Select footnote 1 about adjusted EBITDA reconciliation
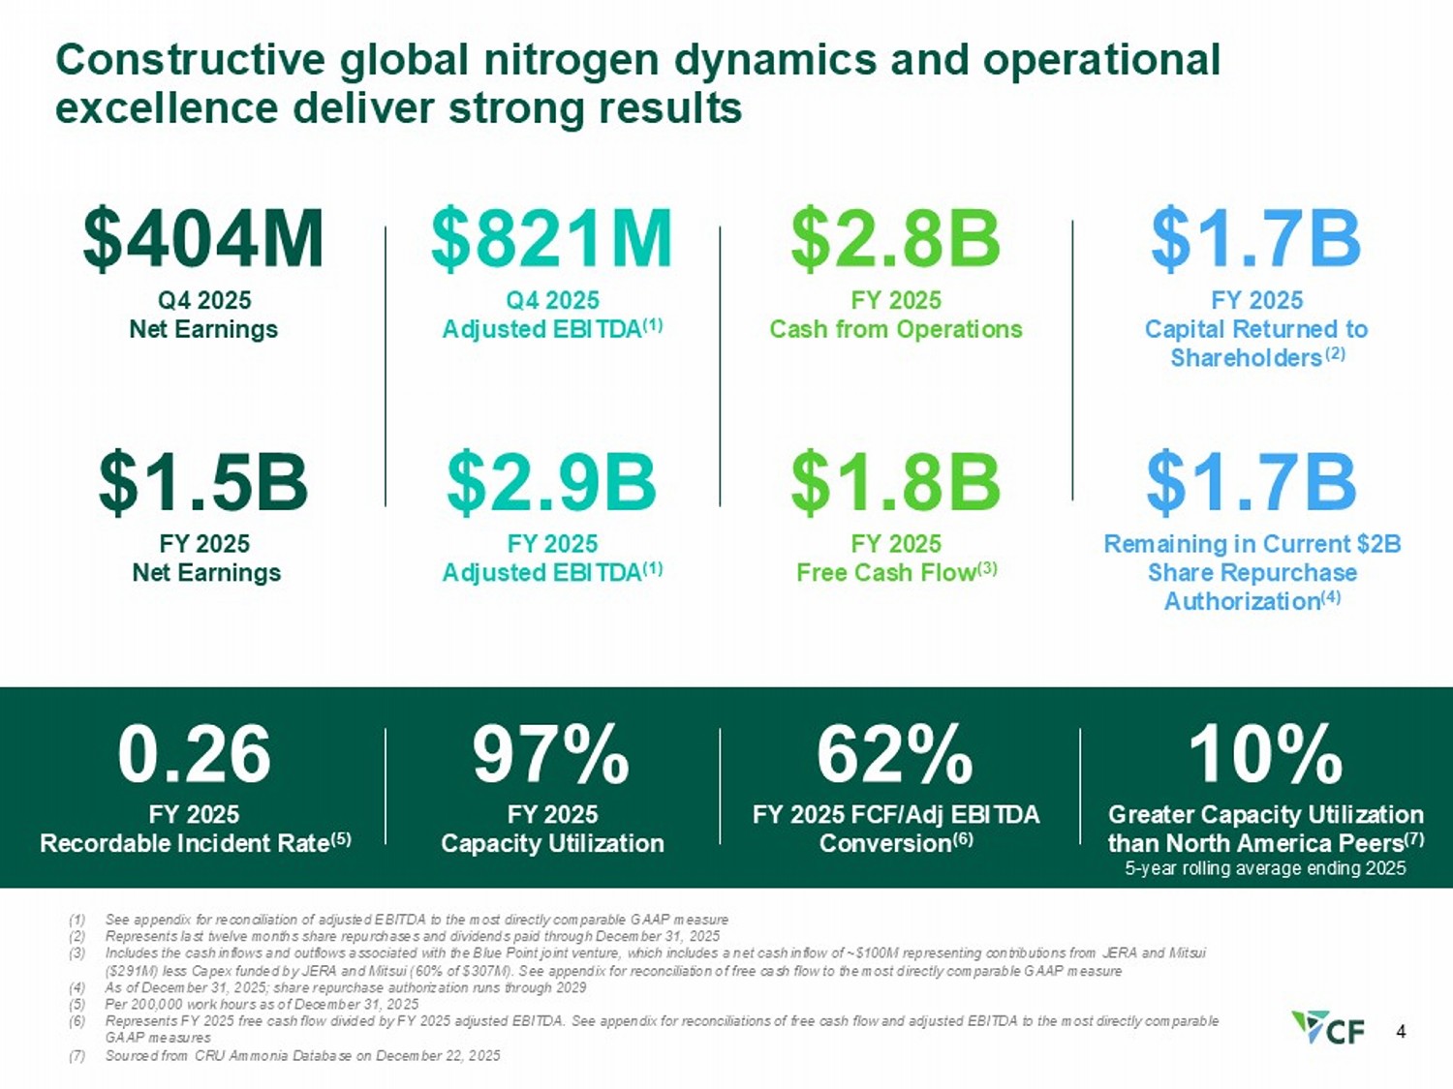This screenshot has width=1453, height=1089. pos(417,919)
